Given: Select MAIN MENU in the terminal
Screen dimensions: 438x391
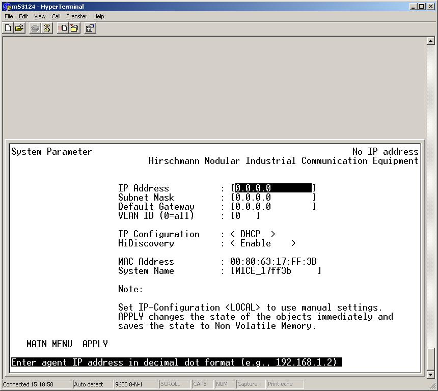Looking at the screenshot, I should (x=49, y=344).
